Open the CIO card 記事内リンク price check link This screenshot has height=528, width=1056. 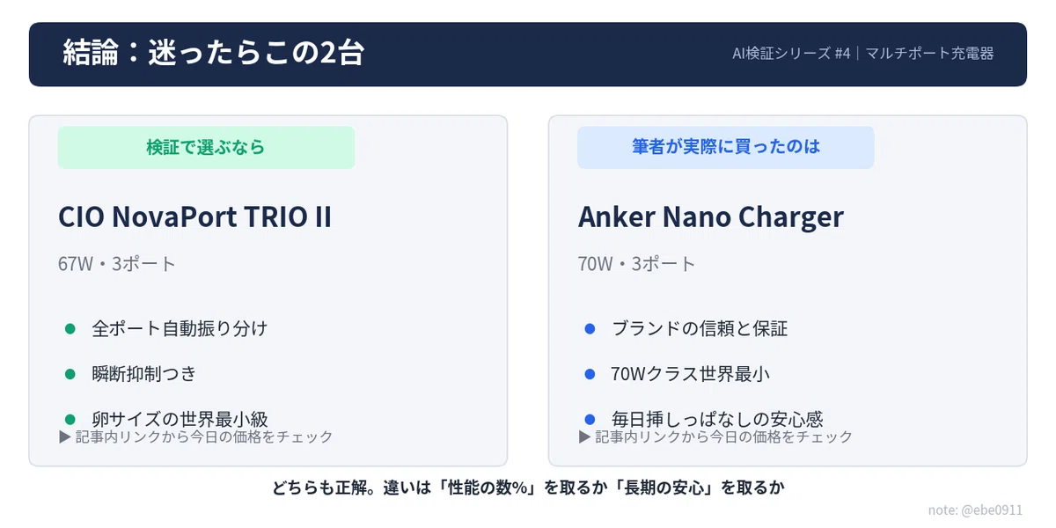point(196,436)
